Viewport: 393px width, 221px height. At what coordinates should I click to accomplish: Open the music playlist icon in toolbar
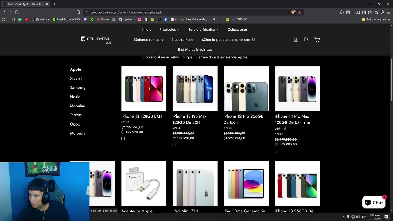pyautogui.click(x=358, y=12)
